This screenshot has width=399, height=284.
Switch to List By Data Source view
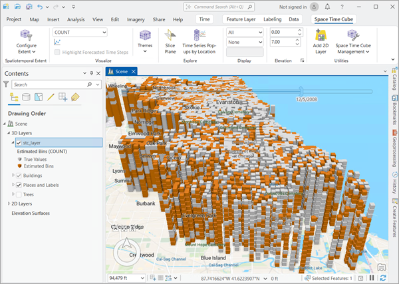[26, 97]
